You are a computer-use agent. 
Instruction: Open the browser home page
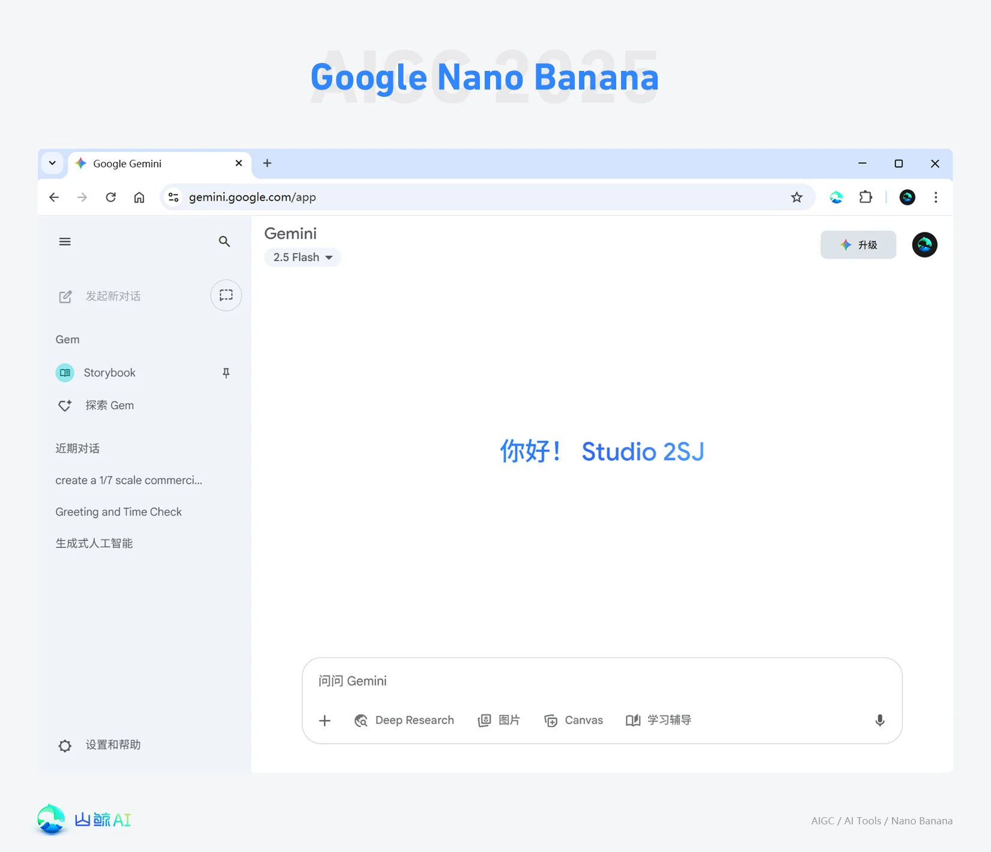[139, 197]
